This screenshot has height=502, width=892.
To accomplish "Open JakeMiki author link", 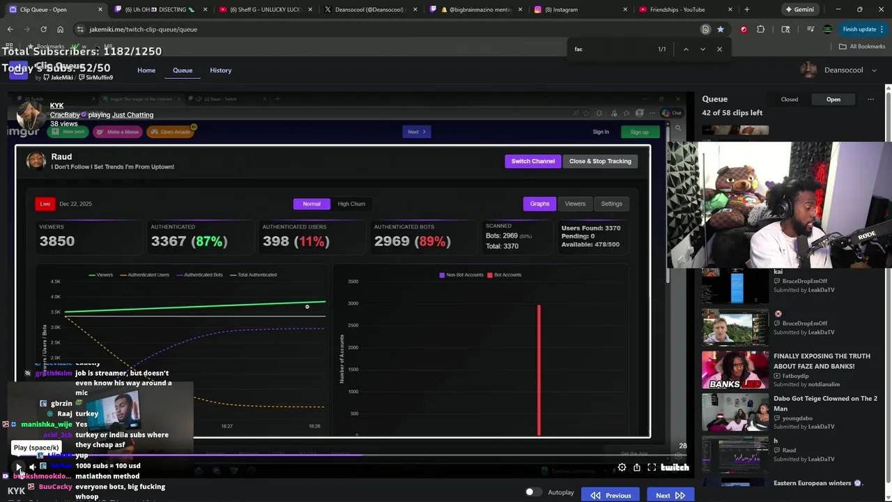I will (x=58, y=77).
